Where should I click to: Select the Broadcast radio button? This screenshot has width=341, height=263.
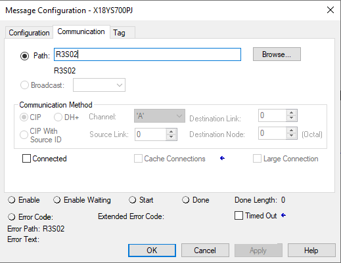(24, 85)
